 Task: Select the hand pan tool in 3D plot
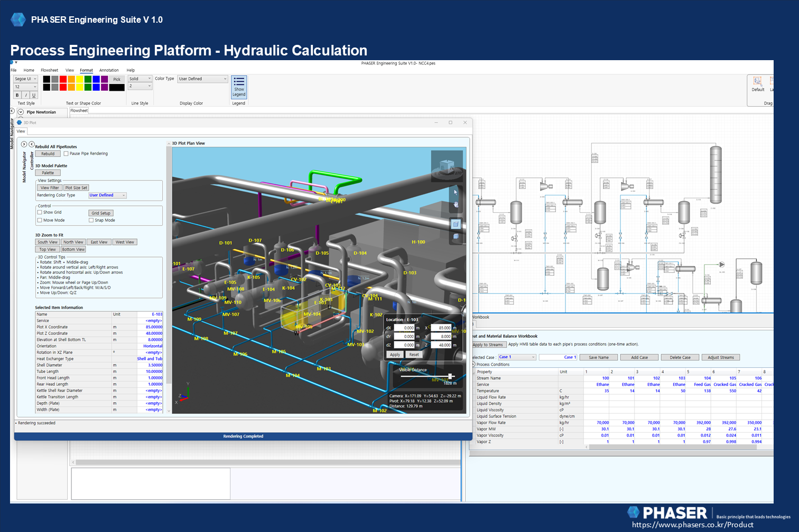point(456,205)
